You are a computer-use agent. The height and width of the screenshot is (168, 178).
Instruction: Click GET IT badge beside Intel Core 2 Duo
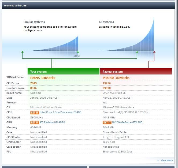35,112
